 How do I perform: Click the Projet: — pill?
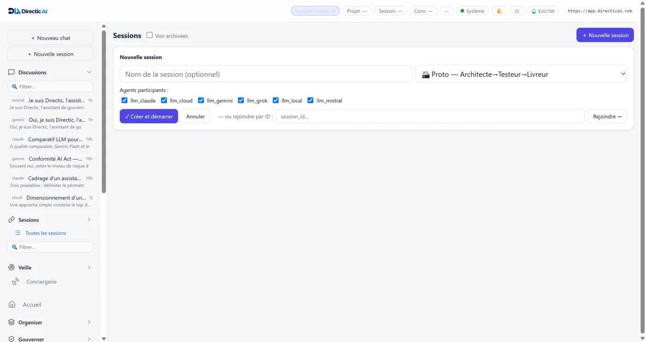click(x=357, y=11)
